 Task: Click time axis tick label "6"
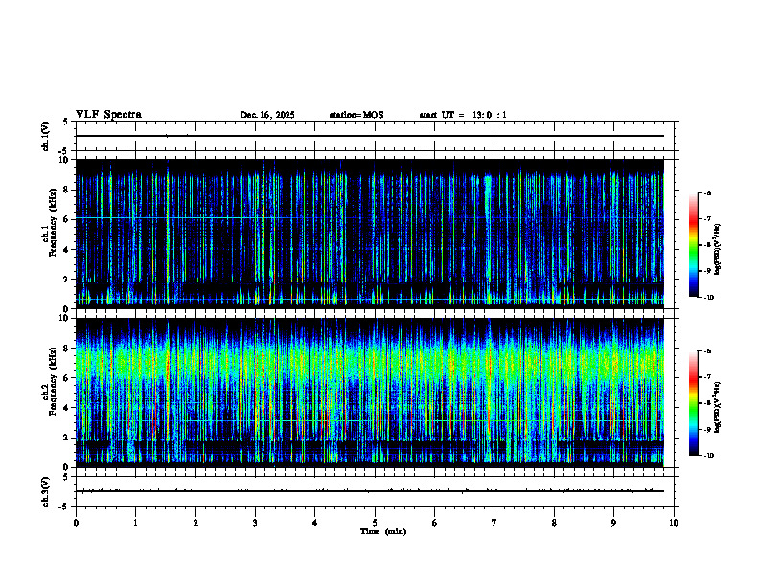[434, 523]
